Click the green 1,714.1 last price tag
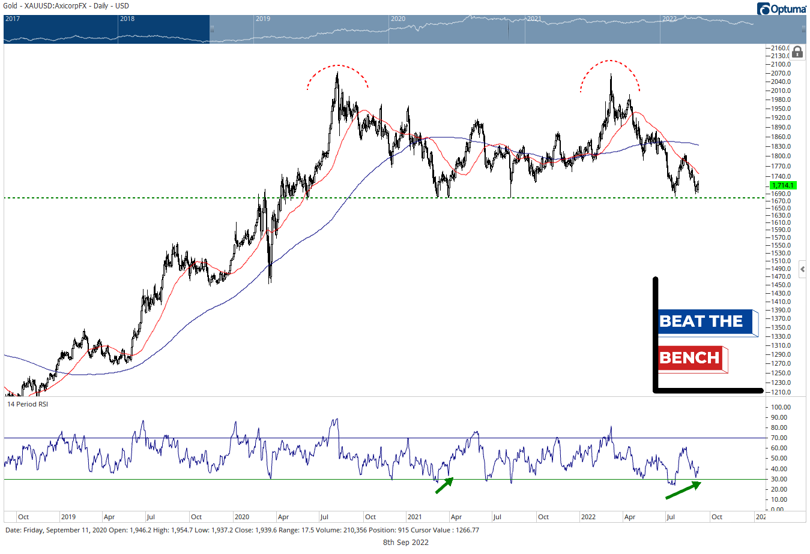Screen dimensions: 810x554 783,185
